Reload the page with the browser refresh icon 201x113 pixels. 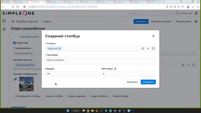click(13, 7)
